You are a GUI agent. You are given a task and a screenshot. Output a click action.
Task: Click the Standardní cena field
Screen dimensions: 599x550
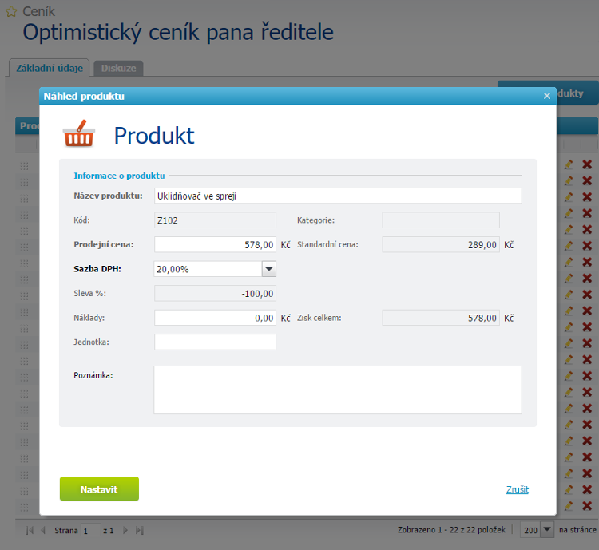(x=441, y=245)
